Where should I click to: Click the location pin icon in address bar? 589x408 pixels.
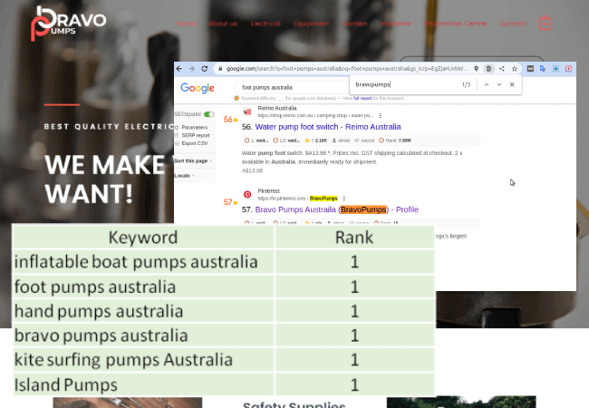(476, 69)
